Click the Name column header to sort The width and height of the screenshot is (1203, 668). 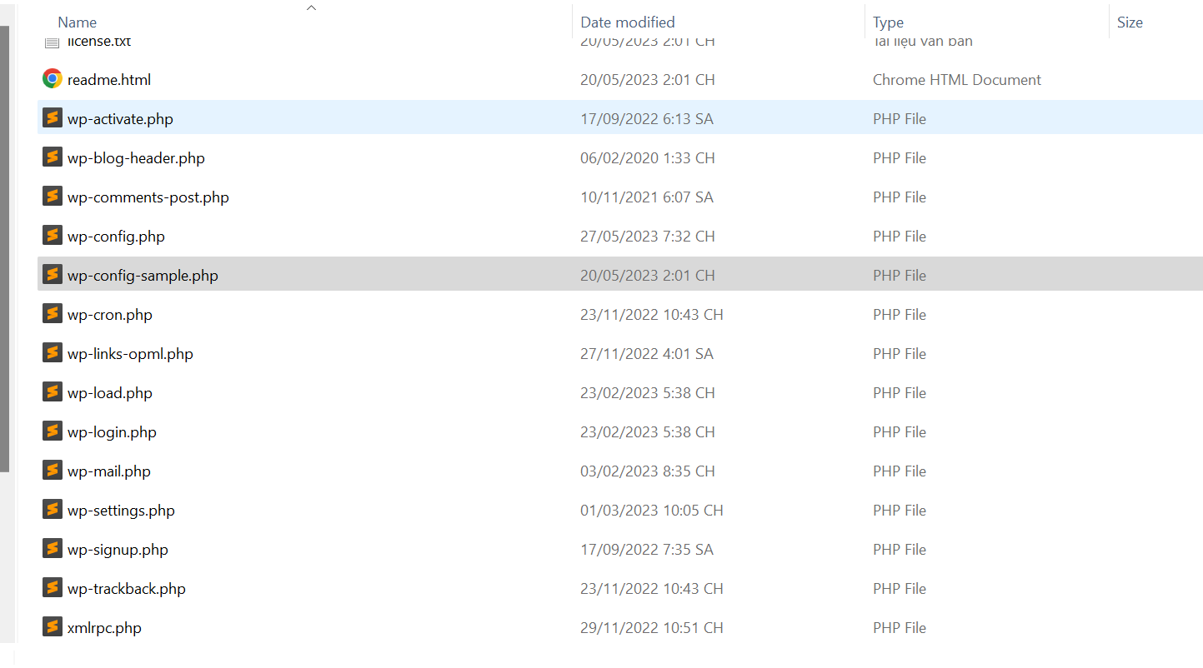click(77, 22)
